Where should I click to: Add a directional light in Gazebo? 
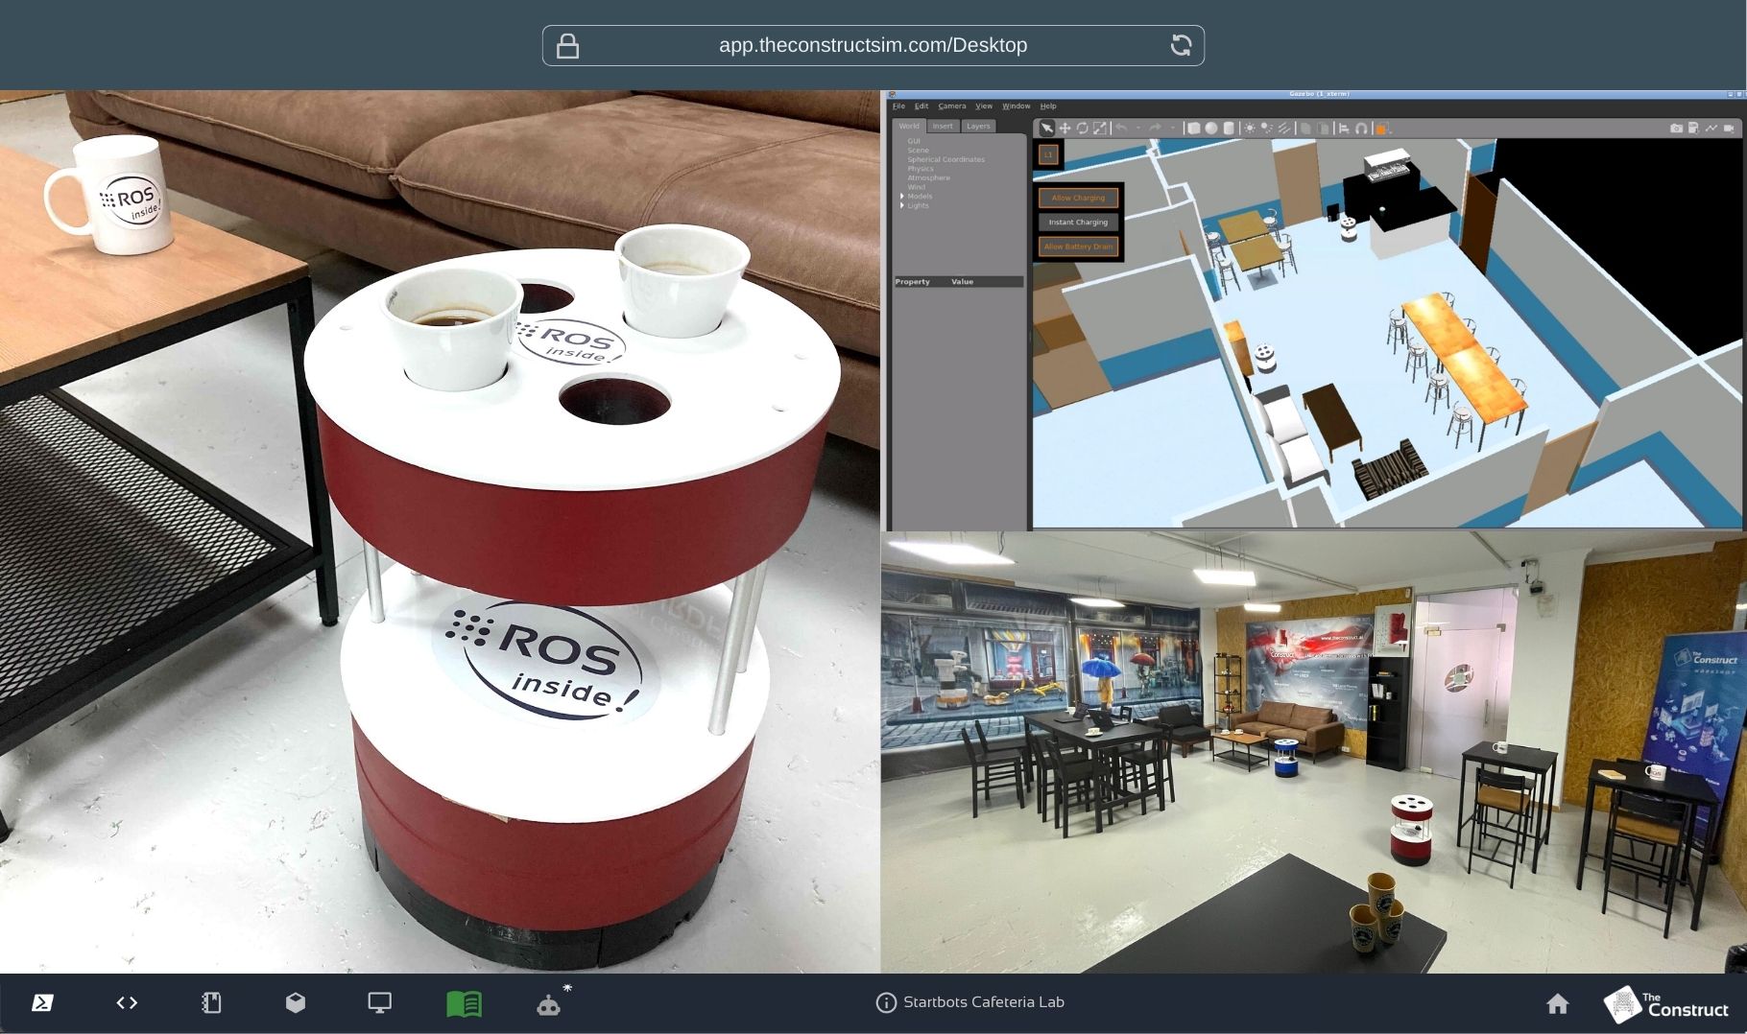pyautogui.click(x=1284, y=128)
